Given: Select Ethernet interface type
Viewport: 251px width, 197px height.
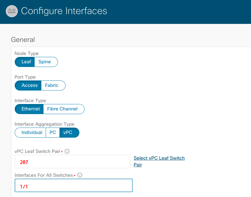Looking at the screenshot, I should [29, 109].
